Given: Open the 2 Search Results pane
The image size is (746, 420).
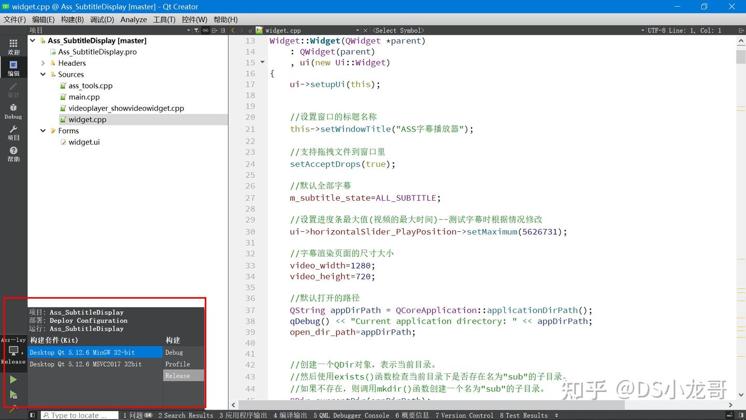Looking at the screenshot, I should click(x=185, y=415).
